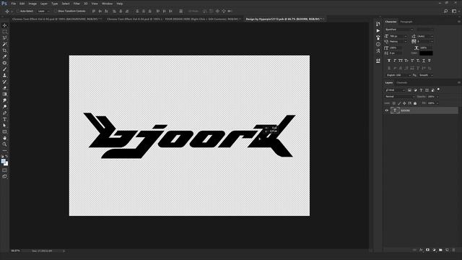Open the Window menu

pos(107,4)
